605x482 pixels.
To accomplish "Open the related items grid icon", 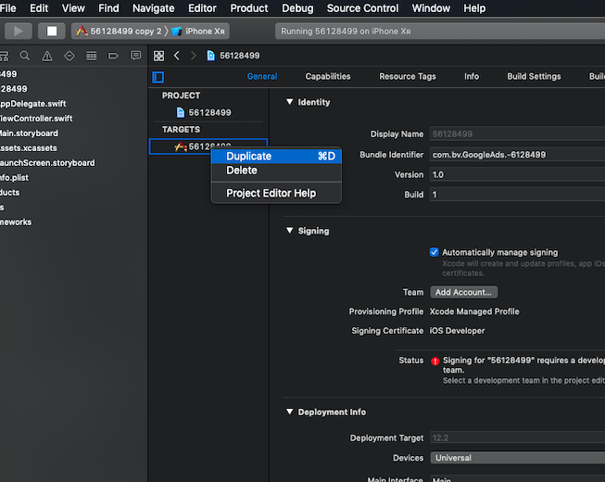I will click(158, 56).
